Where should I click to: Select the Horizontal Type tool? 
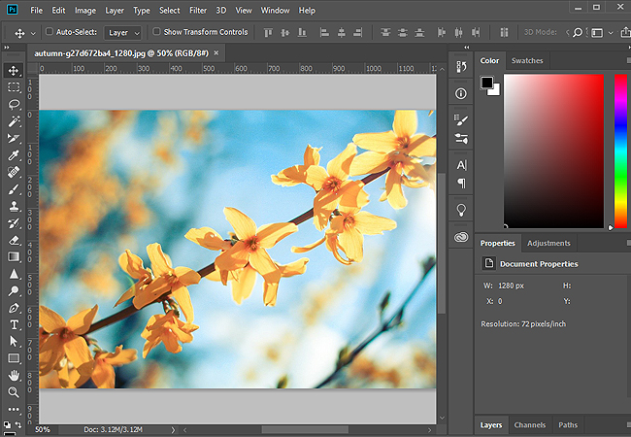tap(14, 324)
